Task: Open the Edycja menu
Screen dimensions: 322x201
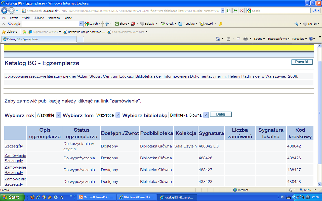Action: click(x=14, y=18)
